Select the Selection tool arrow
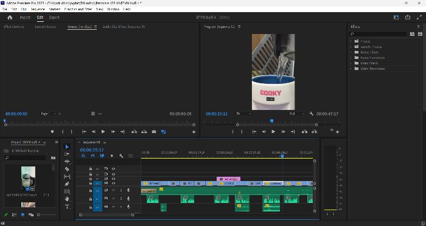Image resolution: width=426 pixels, height=226 pixels. coord(67,147)
